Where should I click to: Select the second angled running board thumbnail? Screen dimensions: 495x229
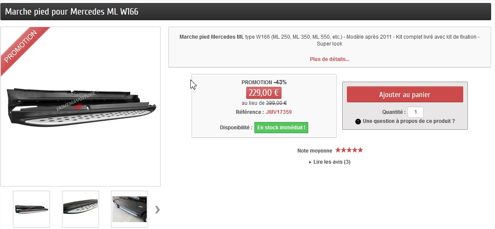click(x=80, y=209)
